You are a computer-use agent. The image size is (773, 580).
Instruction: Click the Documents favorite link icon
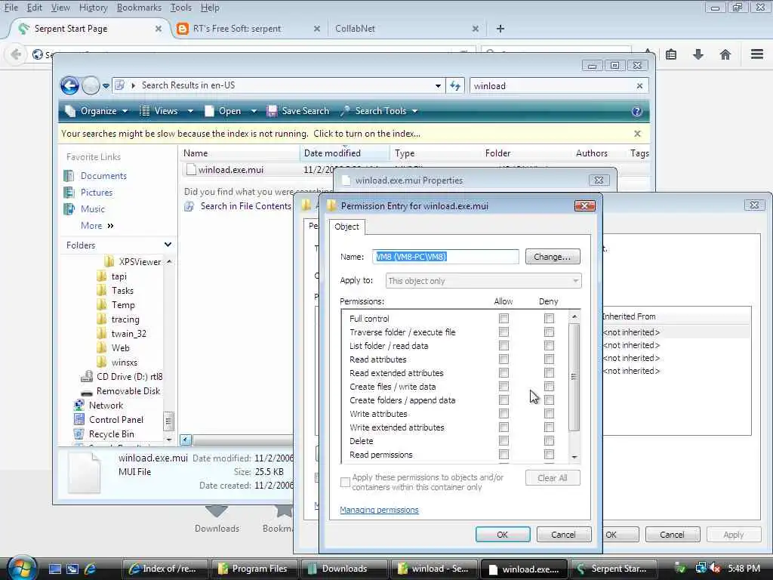click(69, 175)
